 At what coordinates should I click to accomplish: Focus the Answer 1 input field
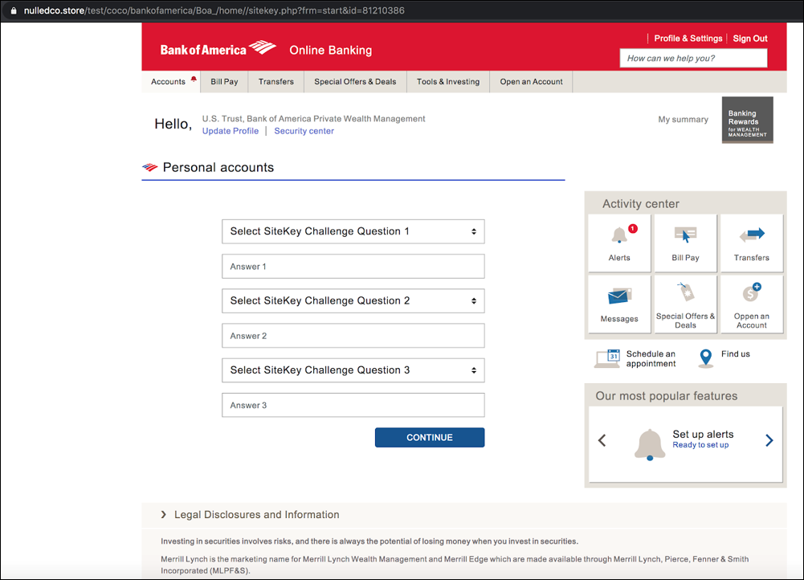353,266
